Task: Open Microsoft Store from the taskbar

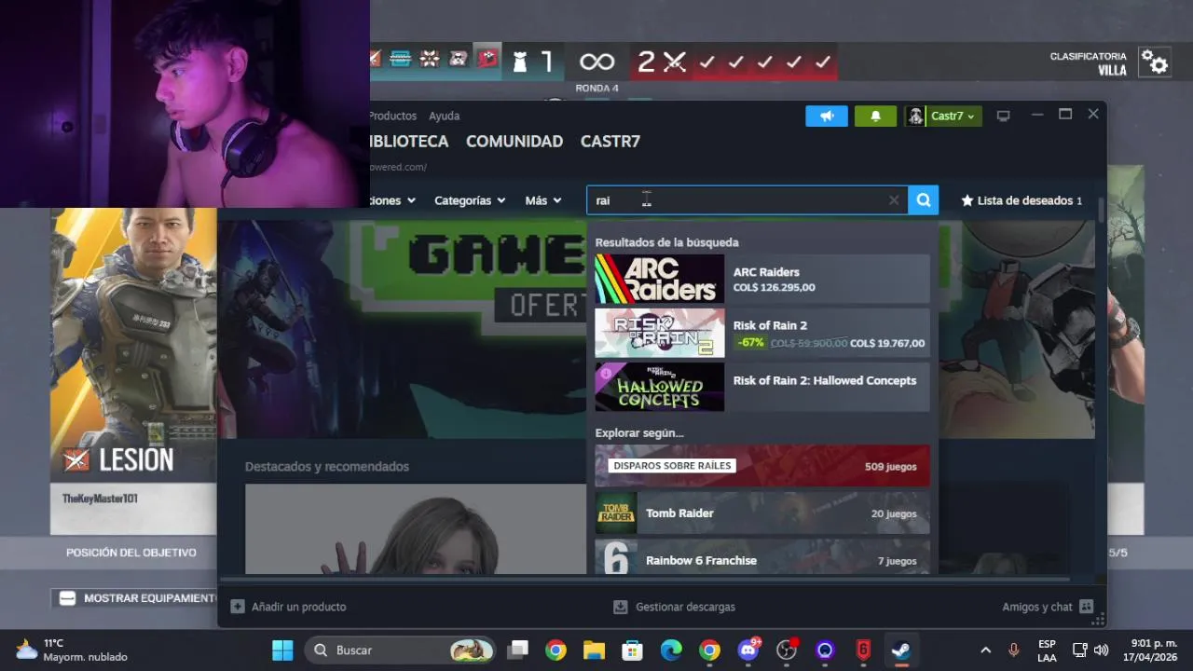Action: [x=633, y=650]
